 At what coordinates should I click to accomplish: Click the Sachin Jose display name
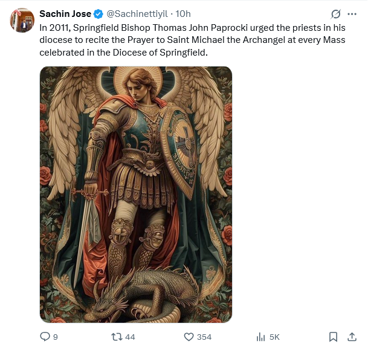coord(65,14)
